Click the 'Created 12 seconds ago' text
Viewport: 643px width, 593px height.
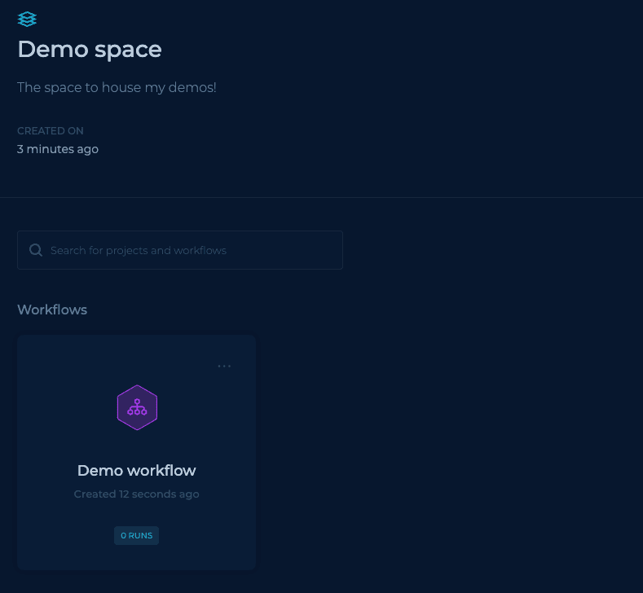point(137,494)
